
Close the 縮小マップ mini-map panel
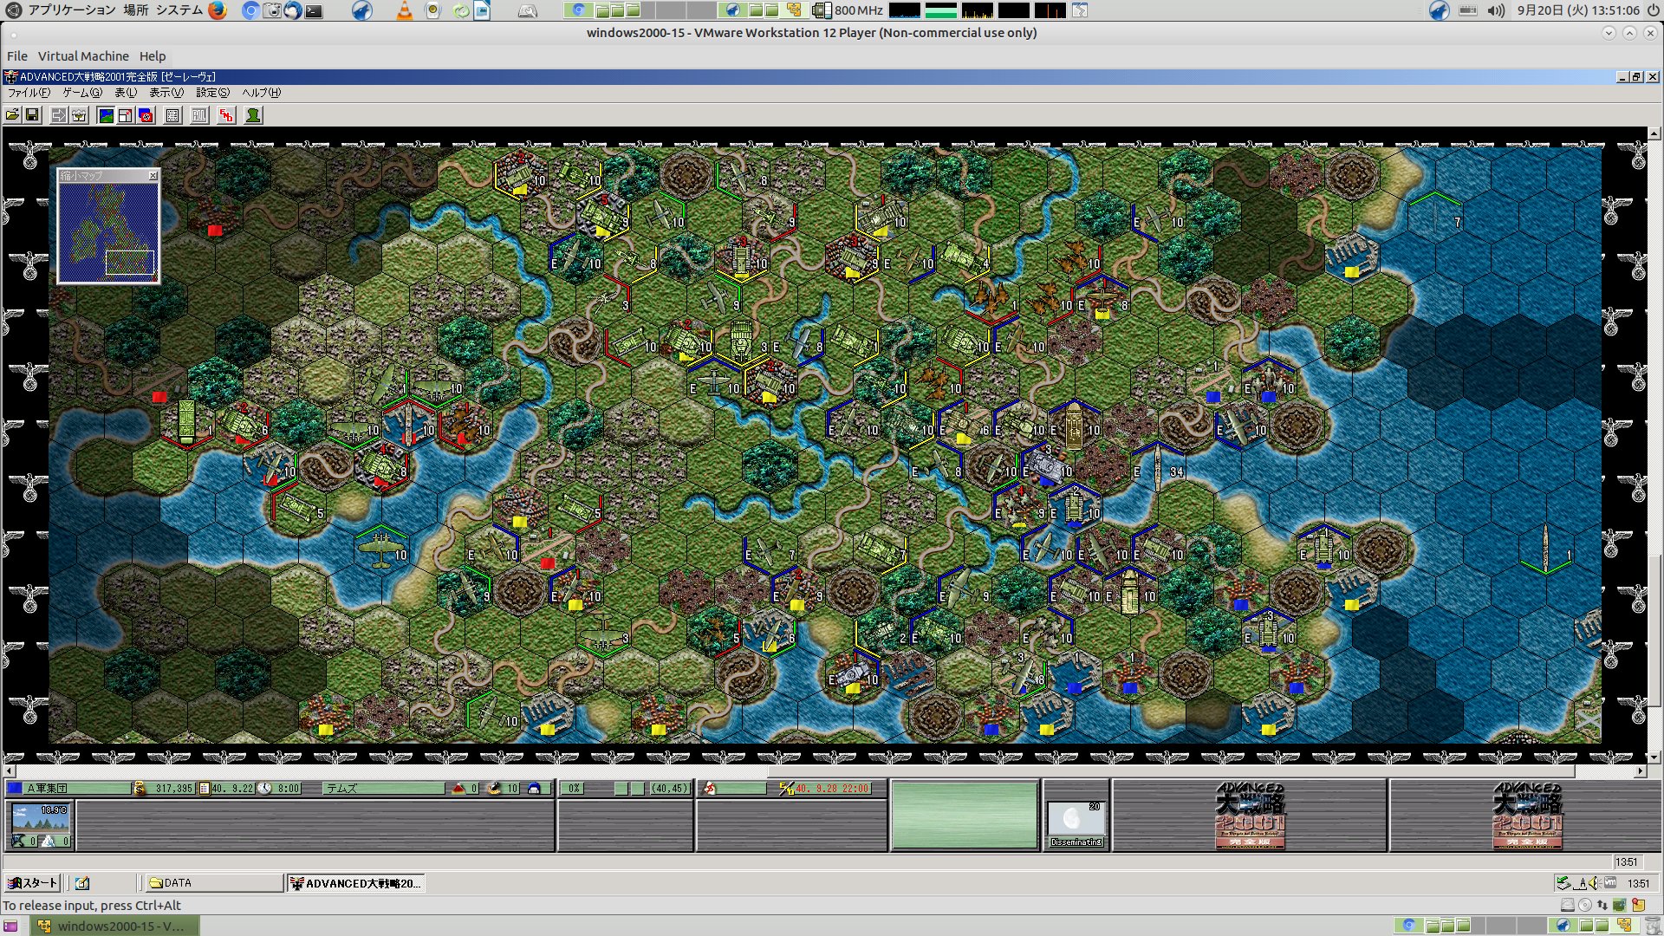click(x=153, y=176)
